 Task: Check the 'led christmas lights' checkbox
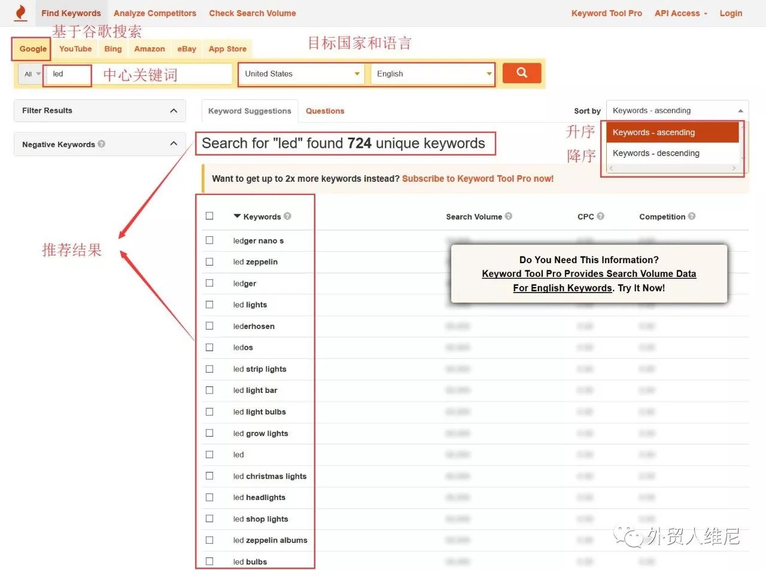point(209,476)
